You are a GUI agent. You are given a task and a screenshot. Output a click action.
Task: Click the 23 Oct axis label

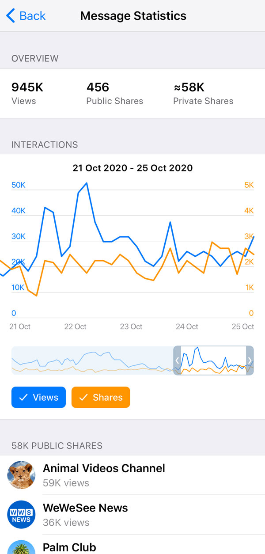(131, 326)
